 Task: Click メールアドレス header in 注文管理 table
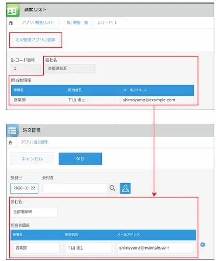128,235
